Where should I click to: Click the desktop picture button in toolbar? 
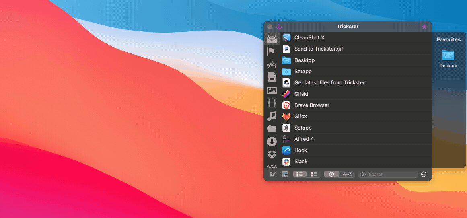[285, 174]
